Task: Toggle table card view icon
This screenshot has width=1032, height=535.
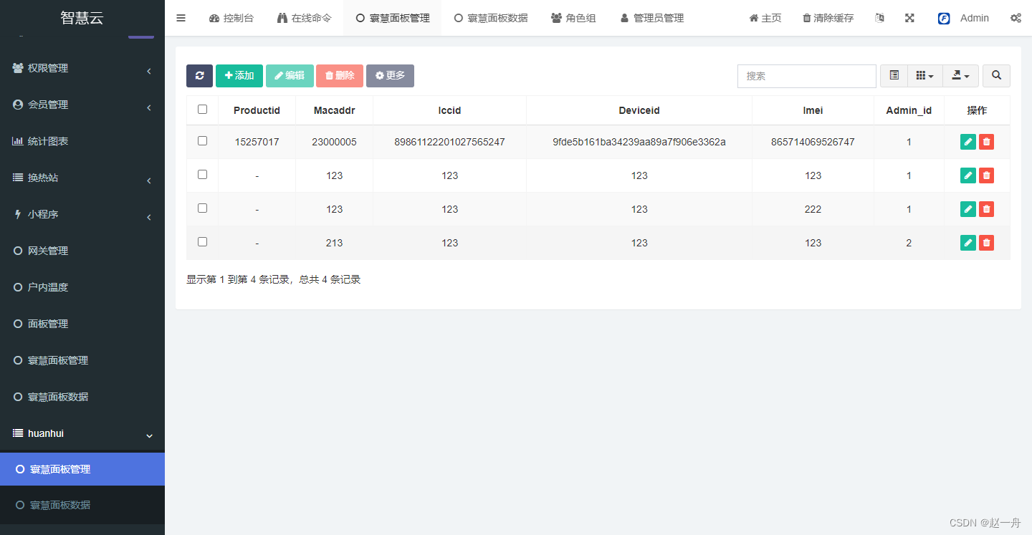Action: point(894,76)
